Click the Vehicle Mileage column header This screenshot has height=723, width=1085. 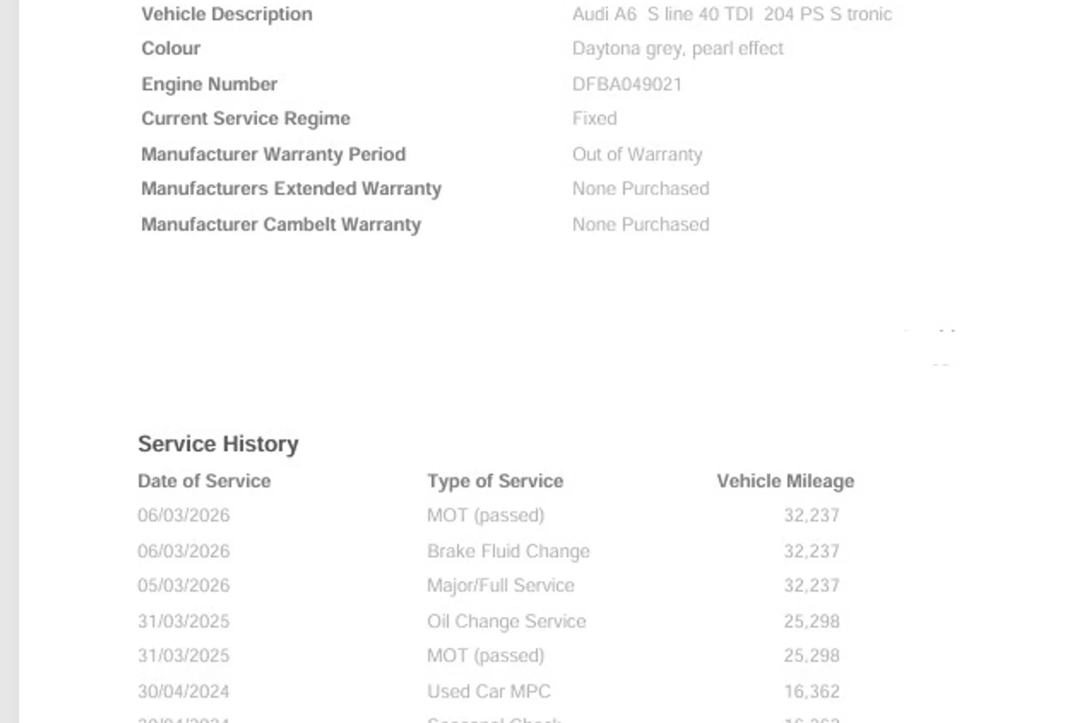785,481
